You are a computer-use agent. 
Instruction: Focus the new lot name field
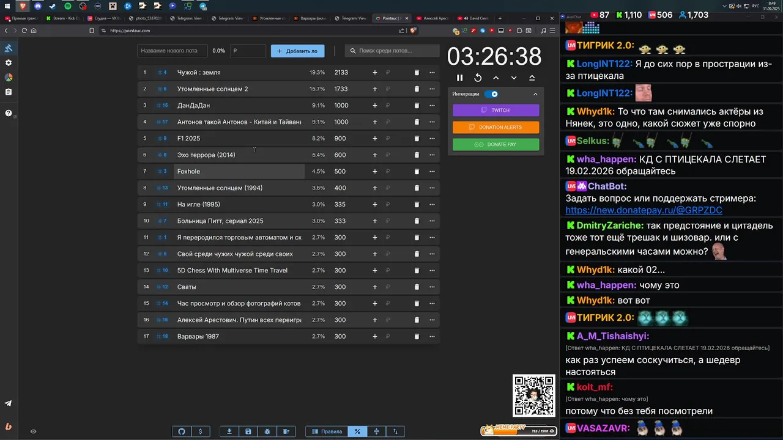(172, 51)
